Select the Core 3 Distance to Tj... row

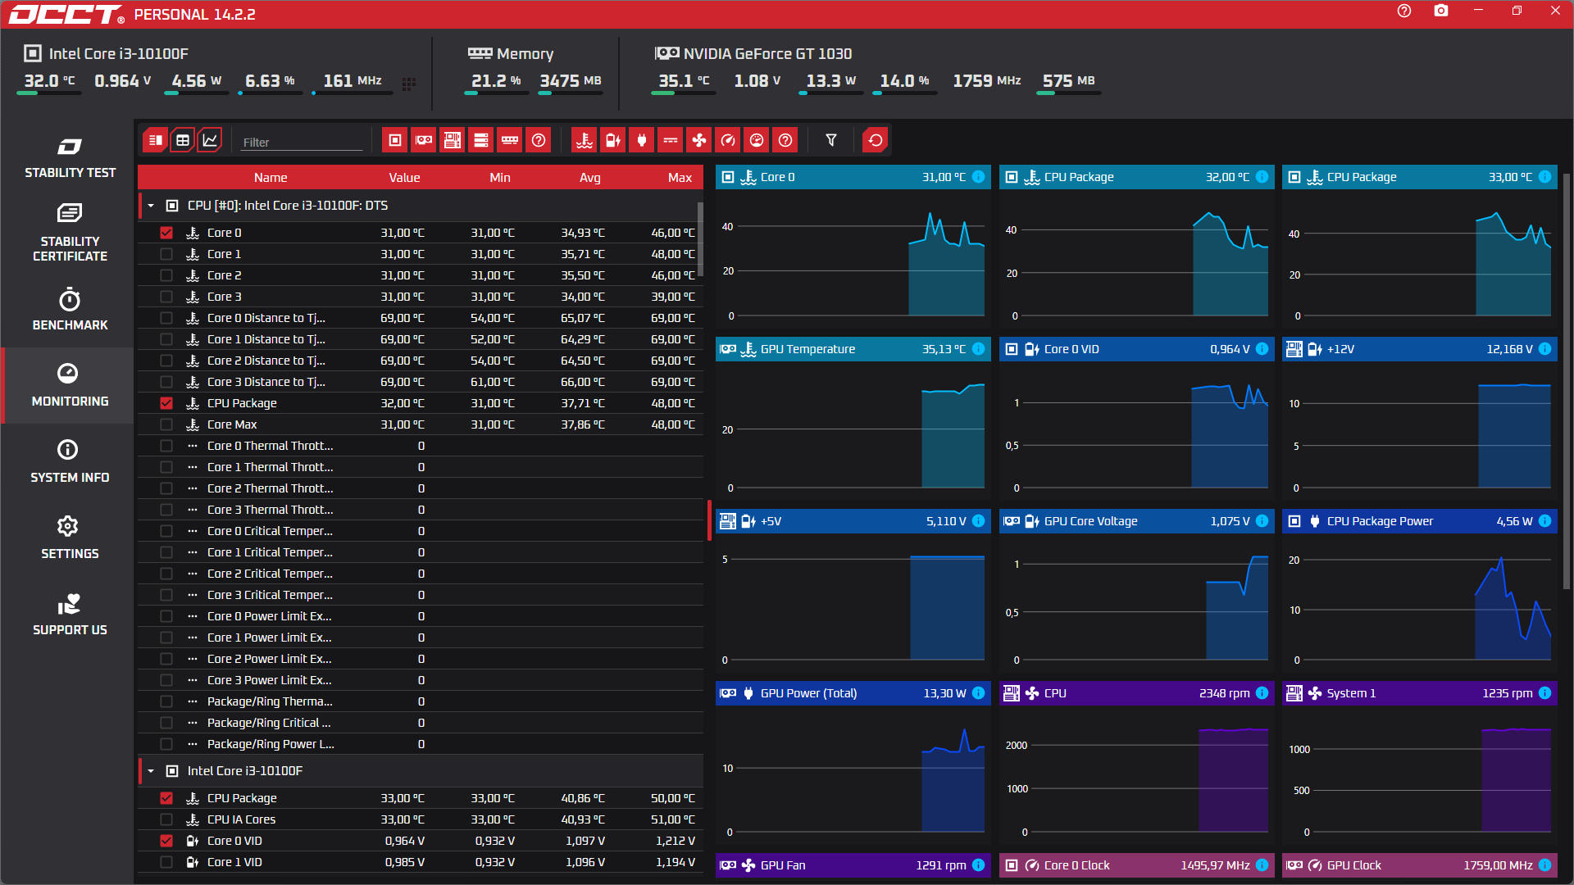pos(421,382)
